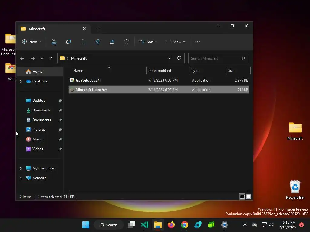Viewport: 310px width, 232px height.
Task: Select the JavaSetup8u371 file icon
Action: pos(72,80)
